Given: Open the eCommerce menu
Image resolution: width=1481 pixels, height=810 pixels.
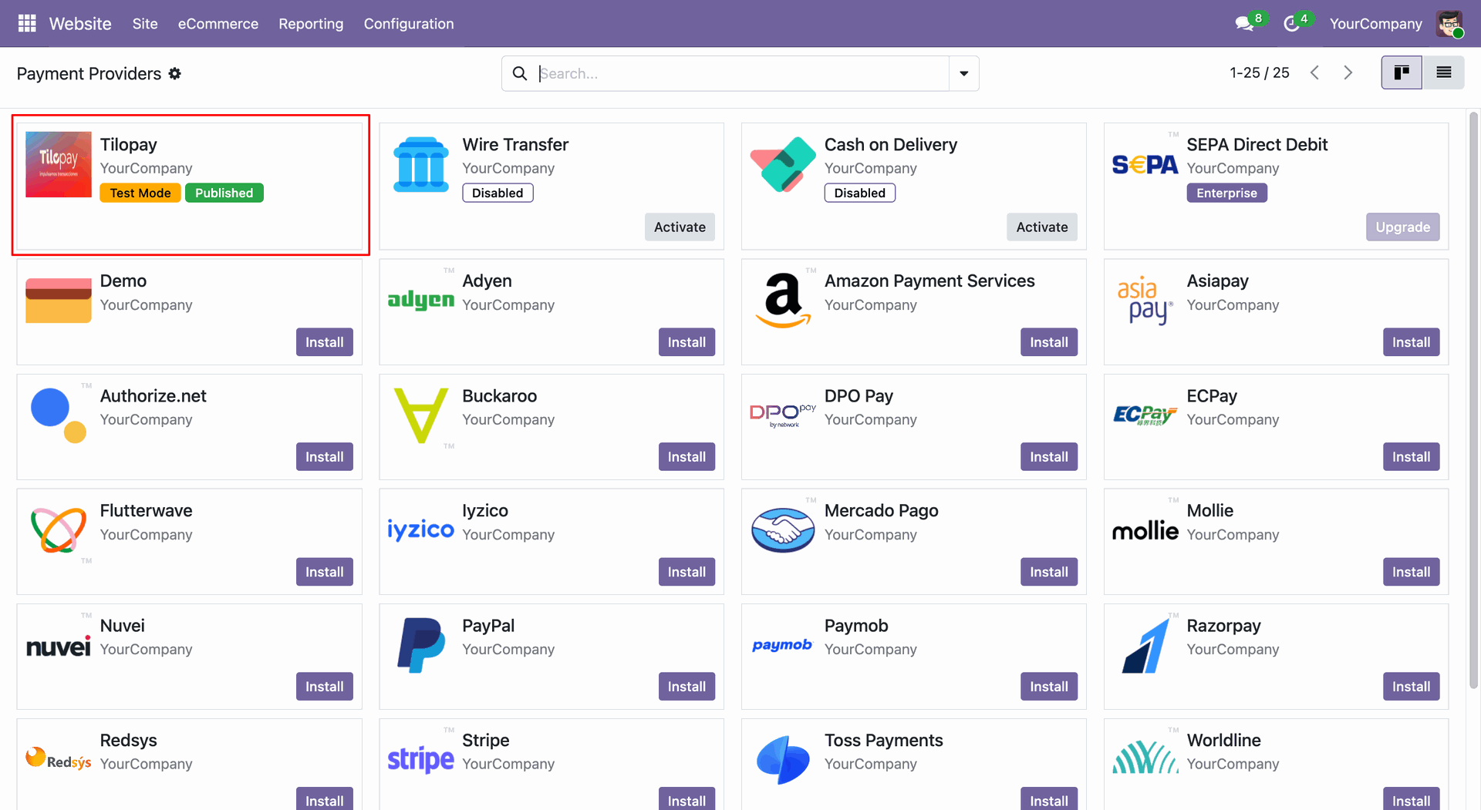Looking at the screenshot, I should 218,24.
